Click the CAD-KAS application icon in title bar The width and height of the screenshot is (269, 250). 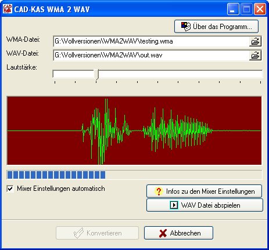[8, 9]
